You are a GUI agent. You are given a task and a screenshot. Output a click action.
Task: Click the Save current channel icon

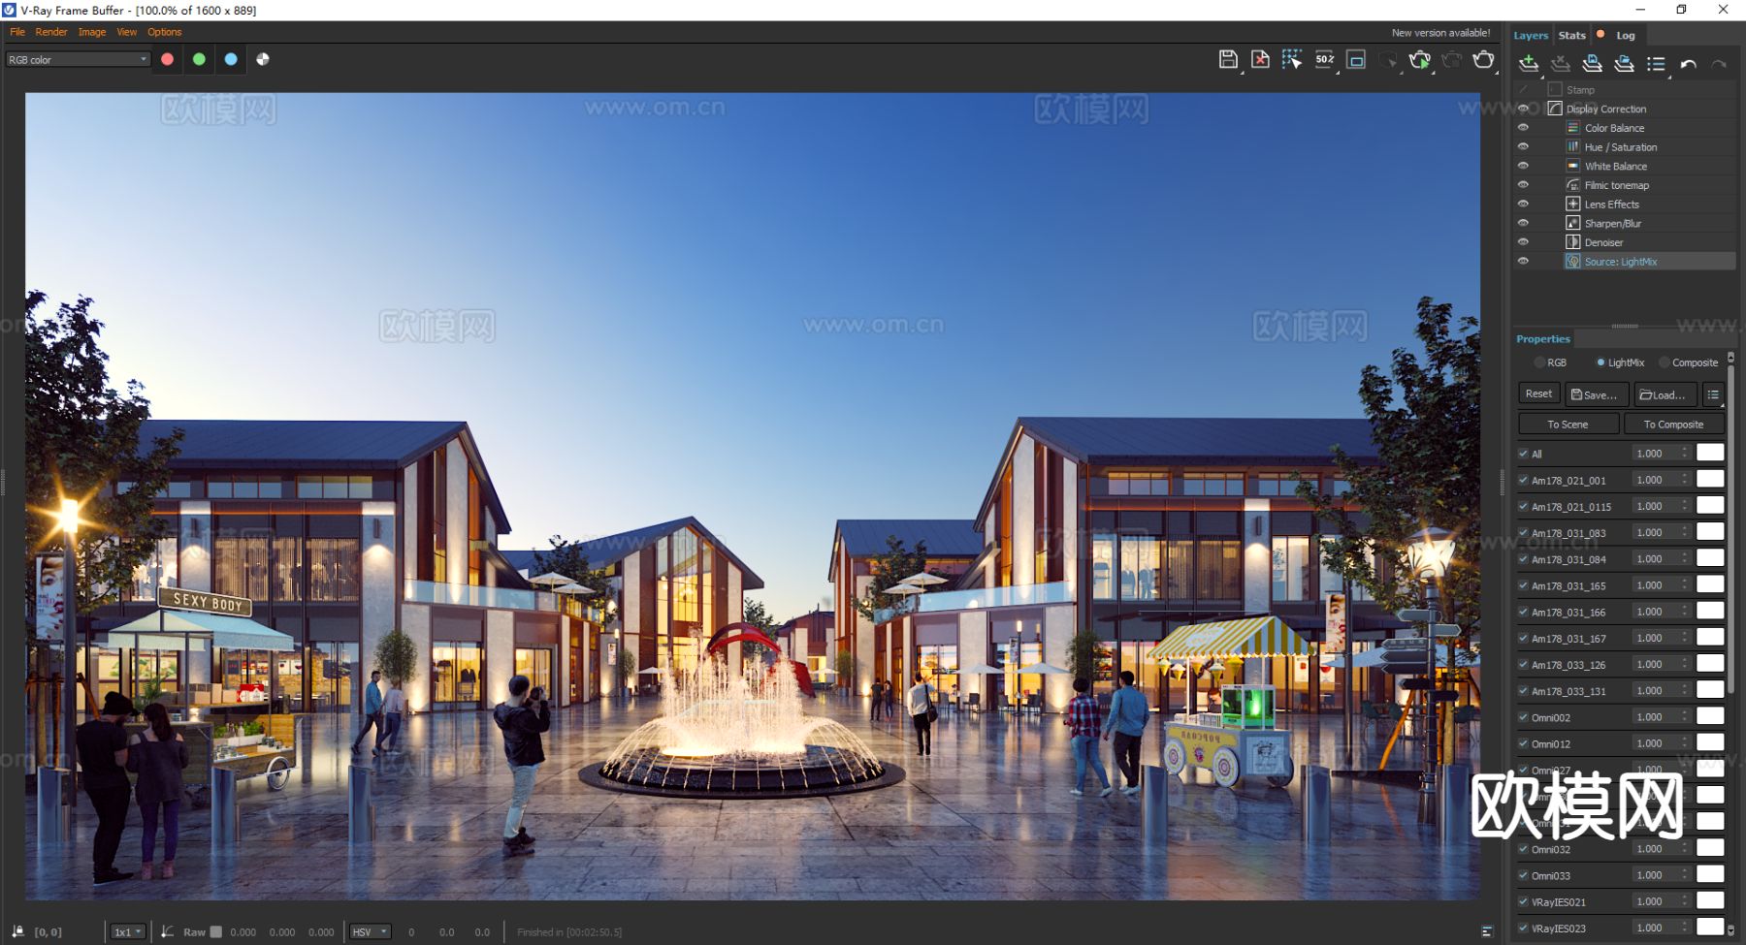pos(1228,59)
